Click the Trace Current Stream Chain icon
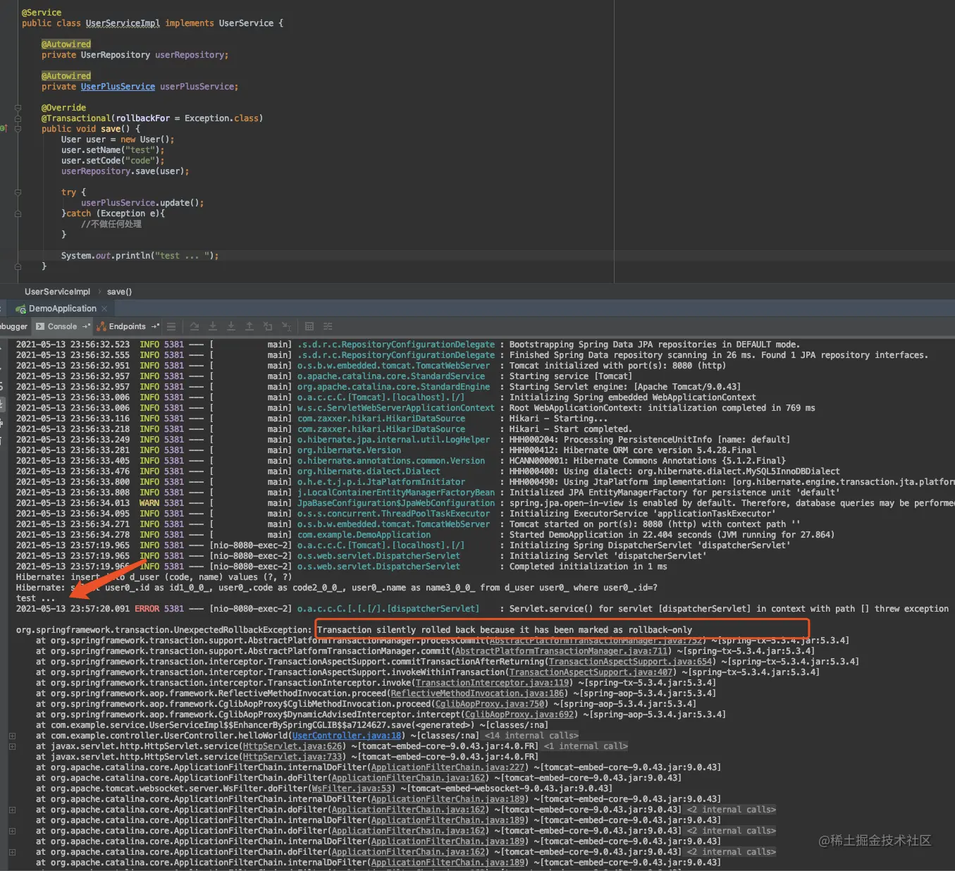The width and height of the screenshot is (955, 871). click(x=328, y=326)
